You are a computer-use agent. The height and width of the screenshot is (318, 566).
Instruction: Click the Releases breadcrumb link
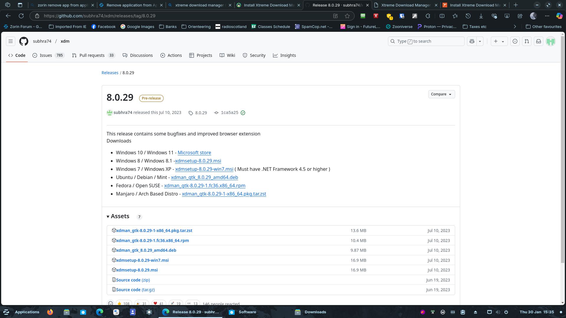tap(110, 73)
